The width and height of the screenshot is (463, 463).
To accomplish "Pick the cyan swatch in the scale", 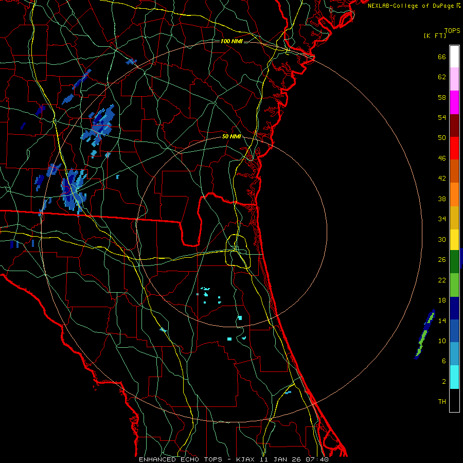I will tap(454, 377).
